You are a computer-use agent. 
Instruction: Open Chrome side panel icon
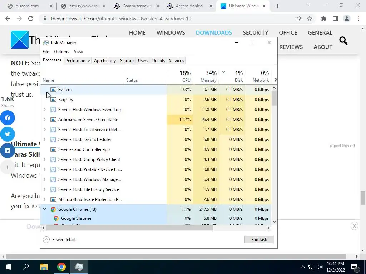tap(335, 19)
